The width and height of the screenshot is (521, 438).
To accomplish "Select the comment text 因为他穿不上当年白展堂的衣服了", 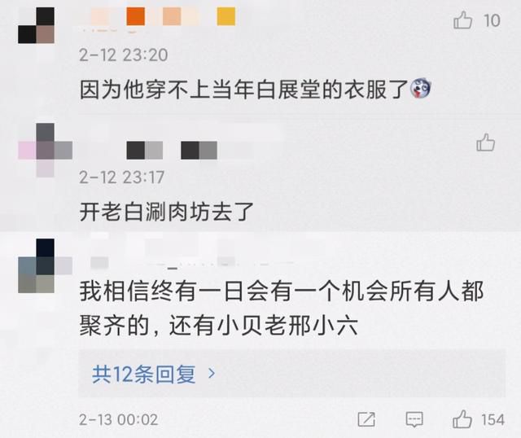I will [244, 90].
